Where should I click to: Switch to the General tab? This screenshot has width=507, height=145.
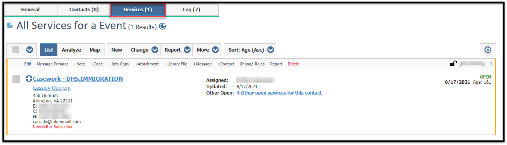coord(30,10)
